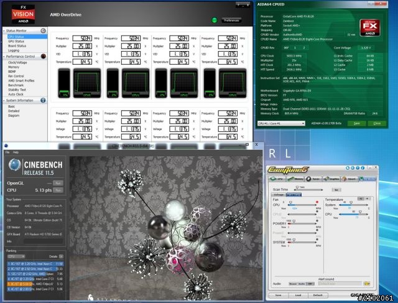Click the FX Vision AMD logo in OverDrive

pos(23,14)
